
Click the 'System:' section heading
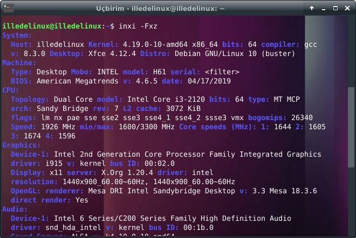[x=17, y=36]
